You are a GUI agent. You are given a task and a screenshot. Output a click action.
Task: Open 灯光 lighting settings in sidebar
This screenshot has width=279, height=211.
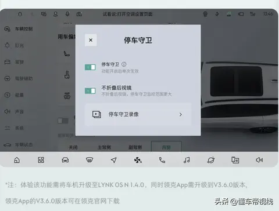14,46
